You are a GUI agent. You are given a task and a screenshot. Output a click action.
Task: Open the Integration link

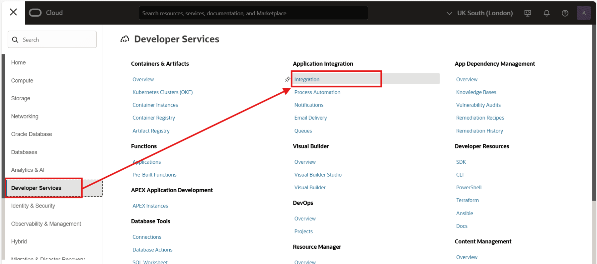[x=307, y=80]
